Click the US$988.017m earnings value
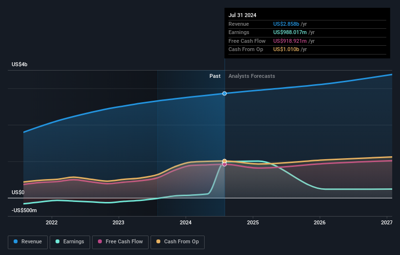This screenshot has width=400, height=255. point(290,32)
